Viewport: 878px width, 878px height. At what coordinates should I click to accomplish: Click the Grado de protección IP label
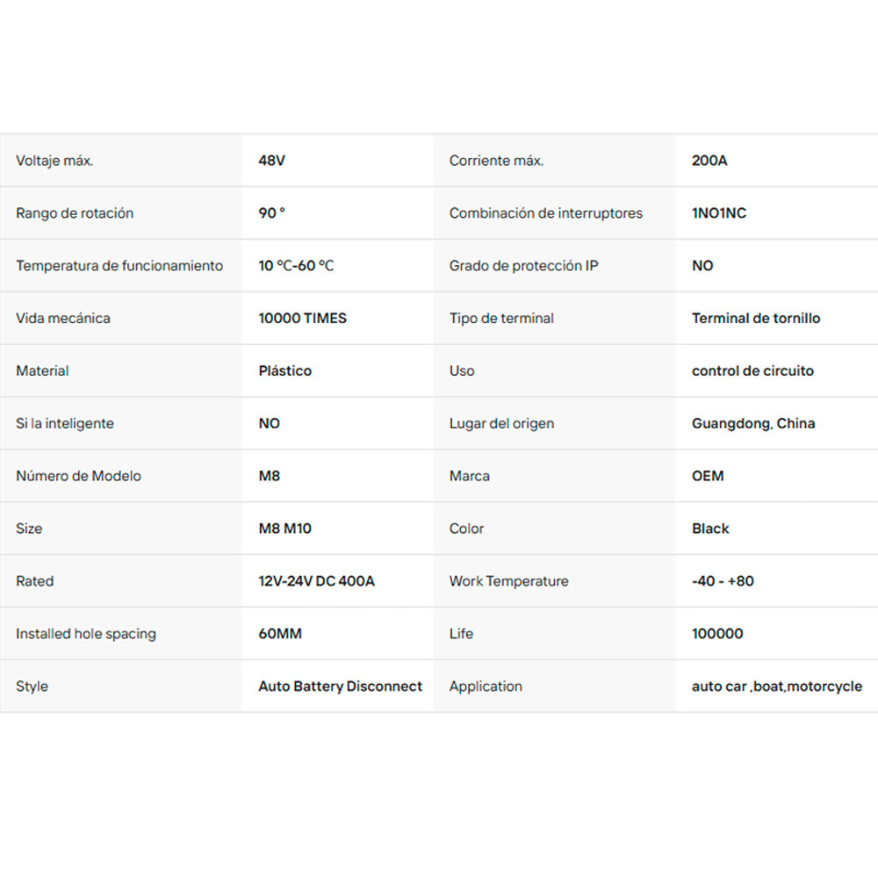[x=523, y=266]
